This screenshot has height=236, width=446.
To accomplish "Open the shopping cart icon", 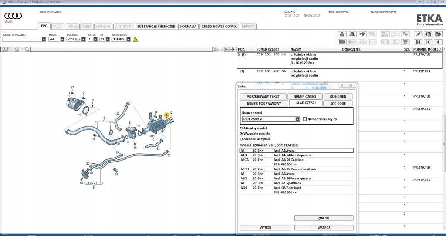I will click(x=405, y=42).
